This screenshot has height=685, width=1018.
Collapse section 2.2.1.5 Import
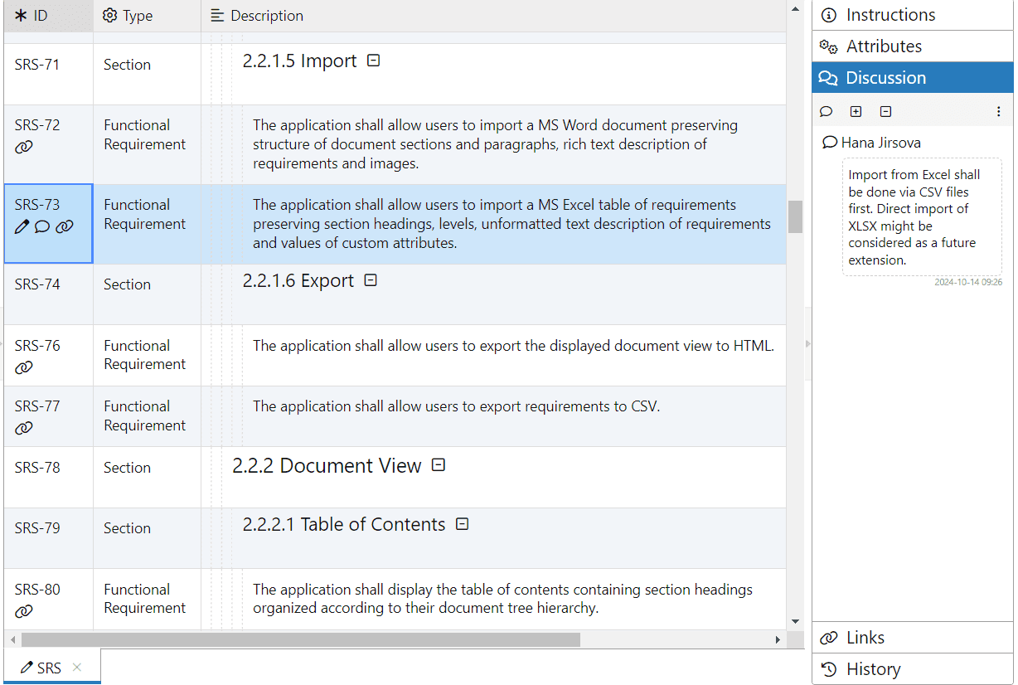point(373,61)
